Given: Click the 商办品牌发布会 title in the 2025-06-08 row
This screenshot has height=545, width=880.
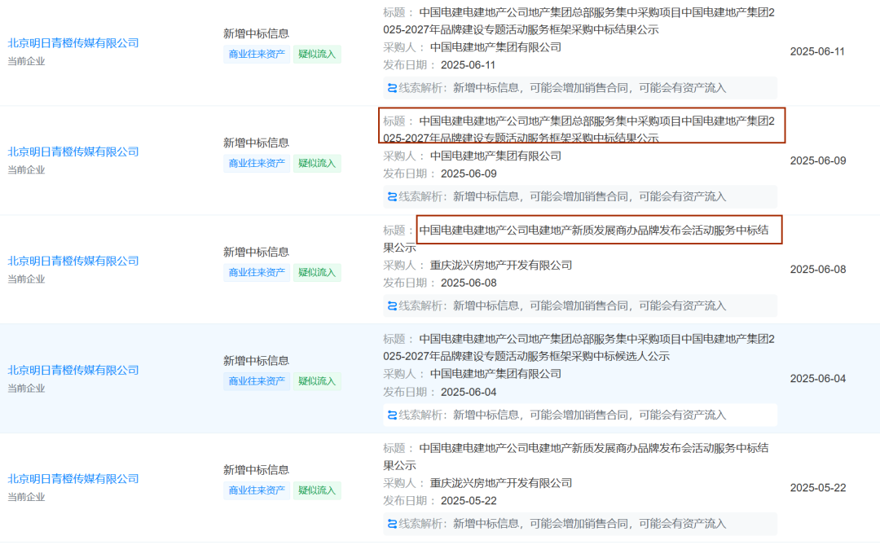Looking at the screenshot, I should (576, 239).
